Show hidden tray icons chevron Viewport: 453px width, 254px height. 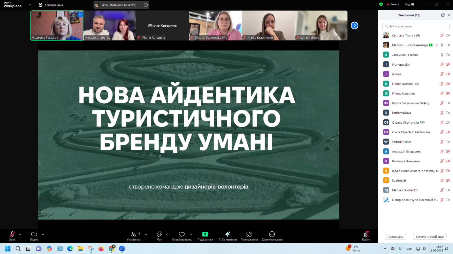(385, 249)
